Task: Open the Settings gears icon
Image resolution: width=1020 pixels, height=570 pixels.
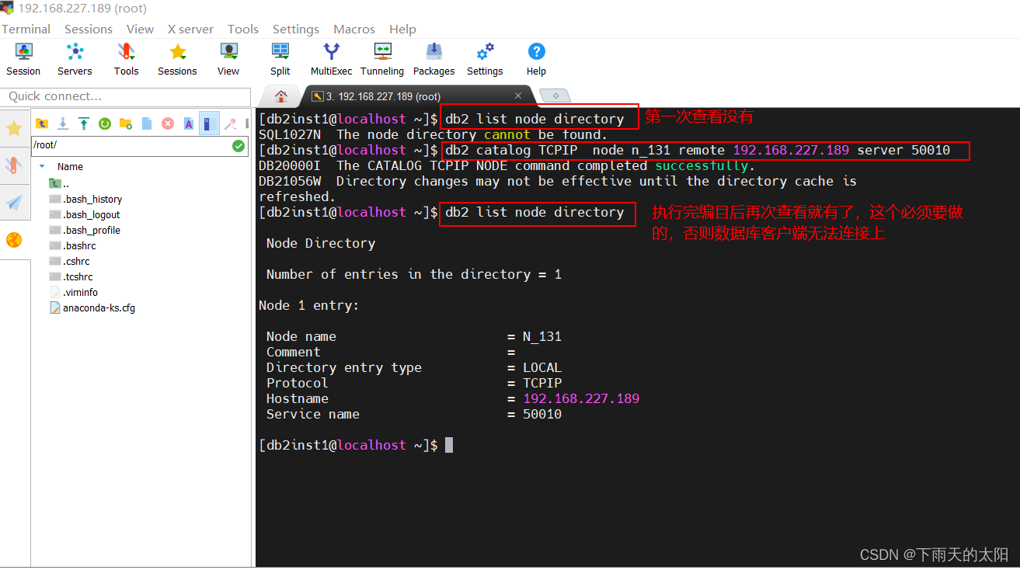Action: coord(485,59)
